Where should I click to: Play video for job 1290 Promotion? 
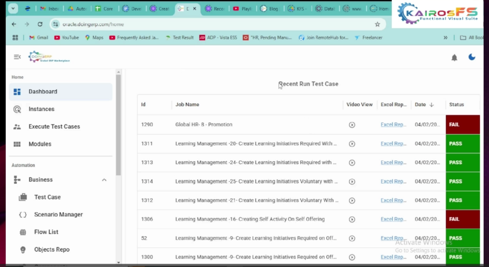[352, 125]
